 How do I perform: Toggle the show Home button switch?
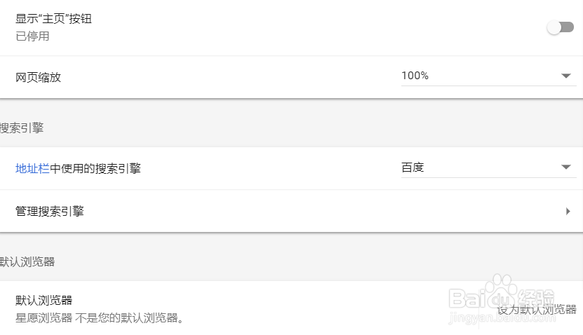[561, 27]
